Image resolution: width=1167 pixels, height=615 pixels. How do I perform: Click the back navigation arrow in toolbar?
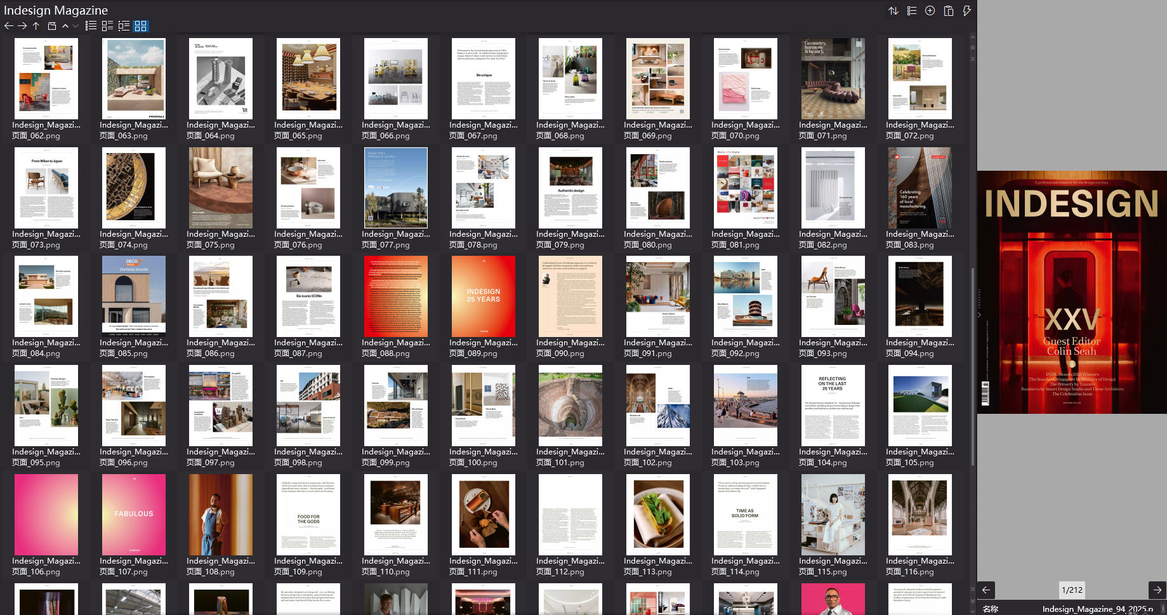coord(9,26)
